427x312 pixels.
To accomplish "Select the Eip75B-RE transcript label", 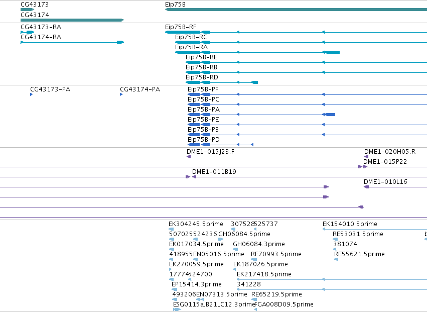I will [202, 57].
